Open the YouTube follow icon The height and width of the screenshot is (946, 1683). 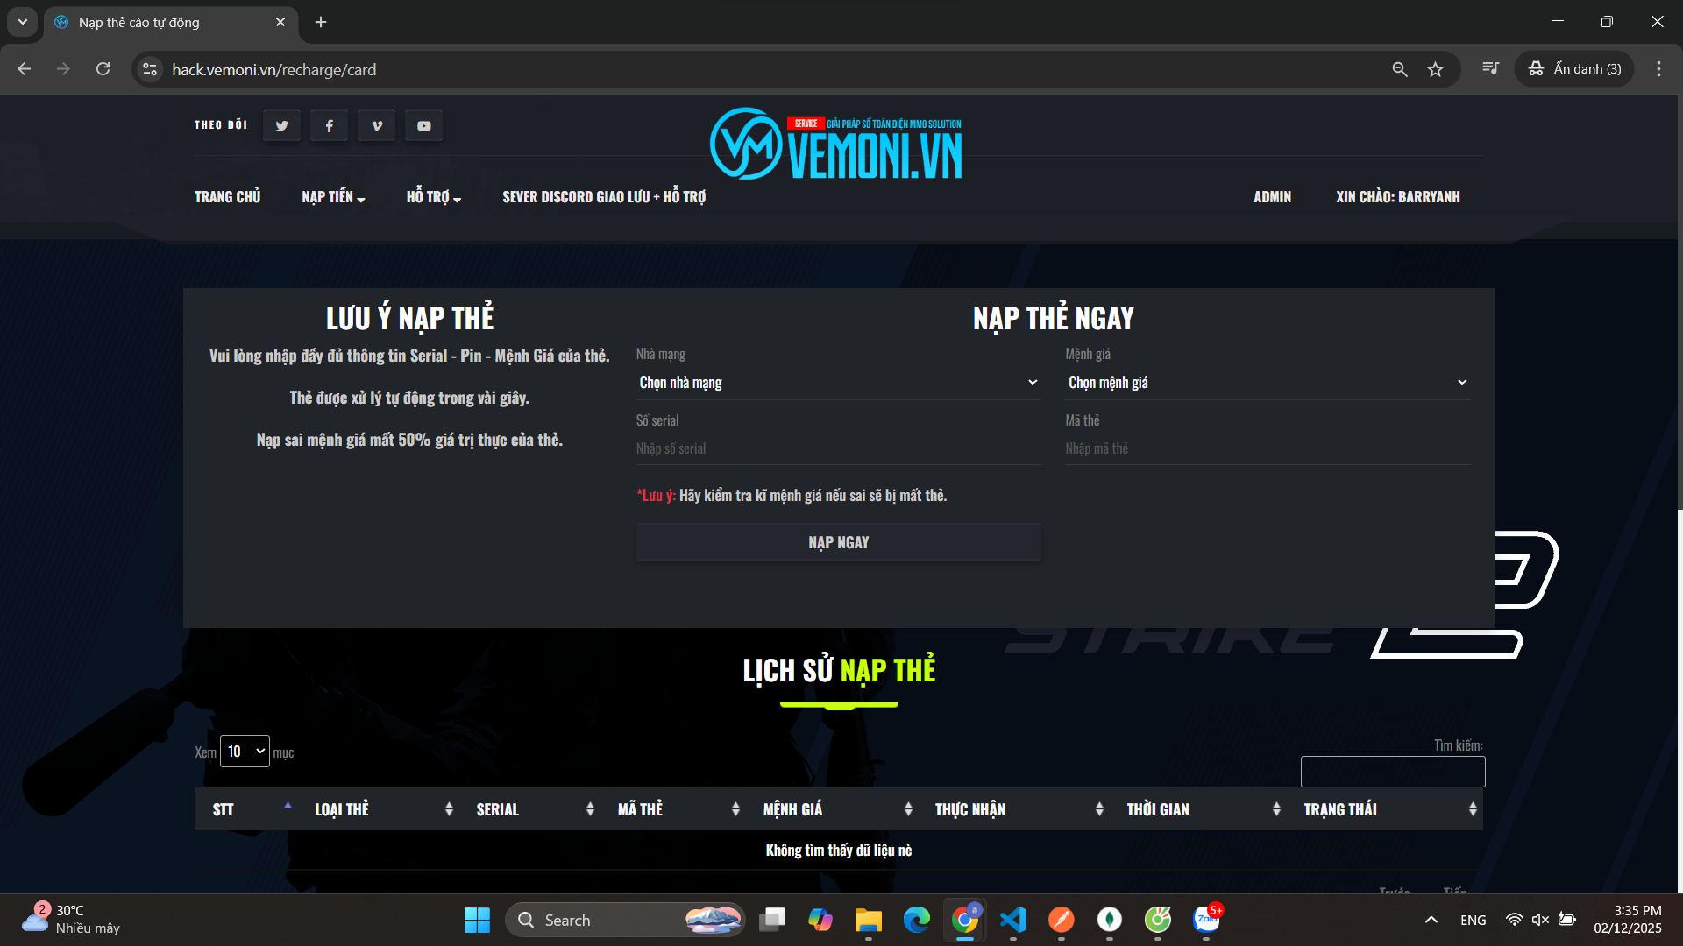pyautogui.click(x=424, y=125)
